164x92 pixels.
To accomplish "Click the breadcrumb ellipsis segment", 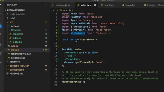I will 75,10.
